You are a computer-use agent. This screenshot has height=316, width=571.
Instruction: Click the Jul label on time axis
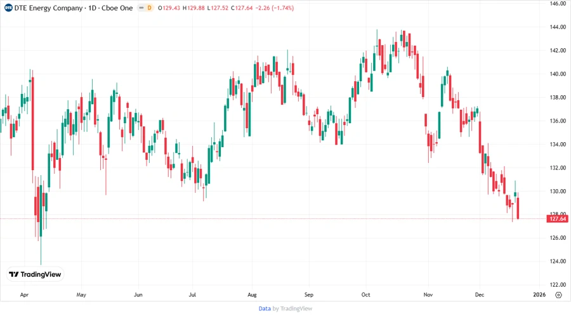pyautogui.click(x=192, y=295)
